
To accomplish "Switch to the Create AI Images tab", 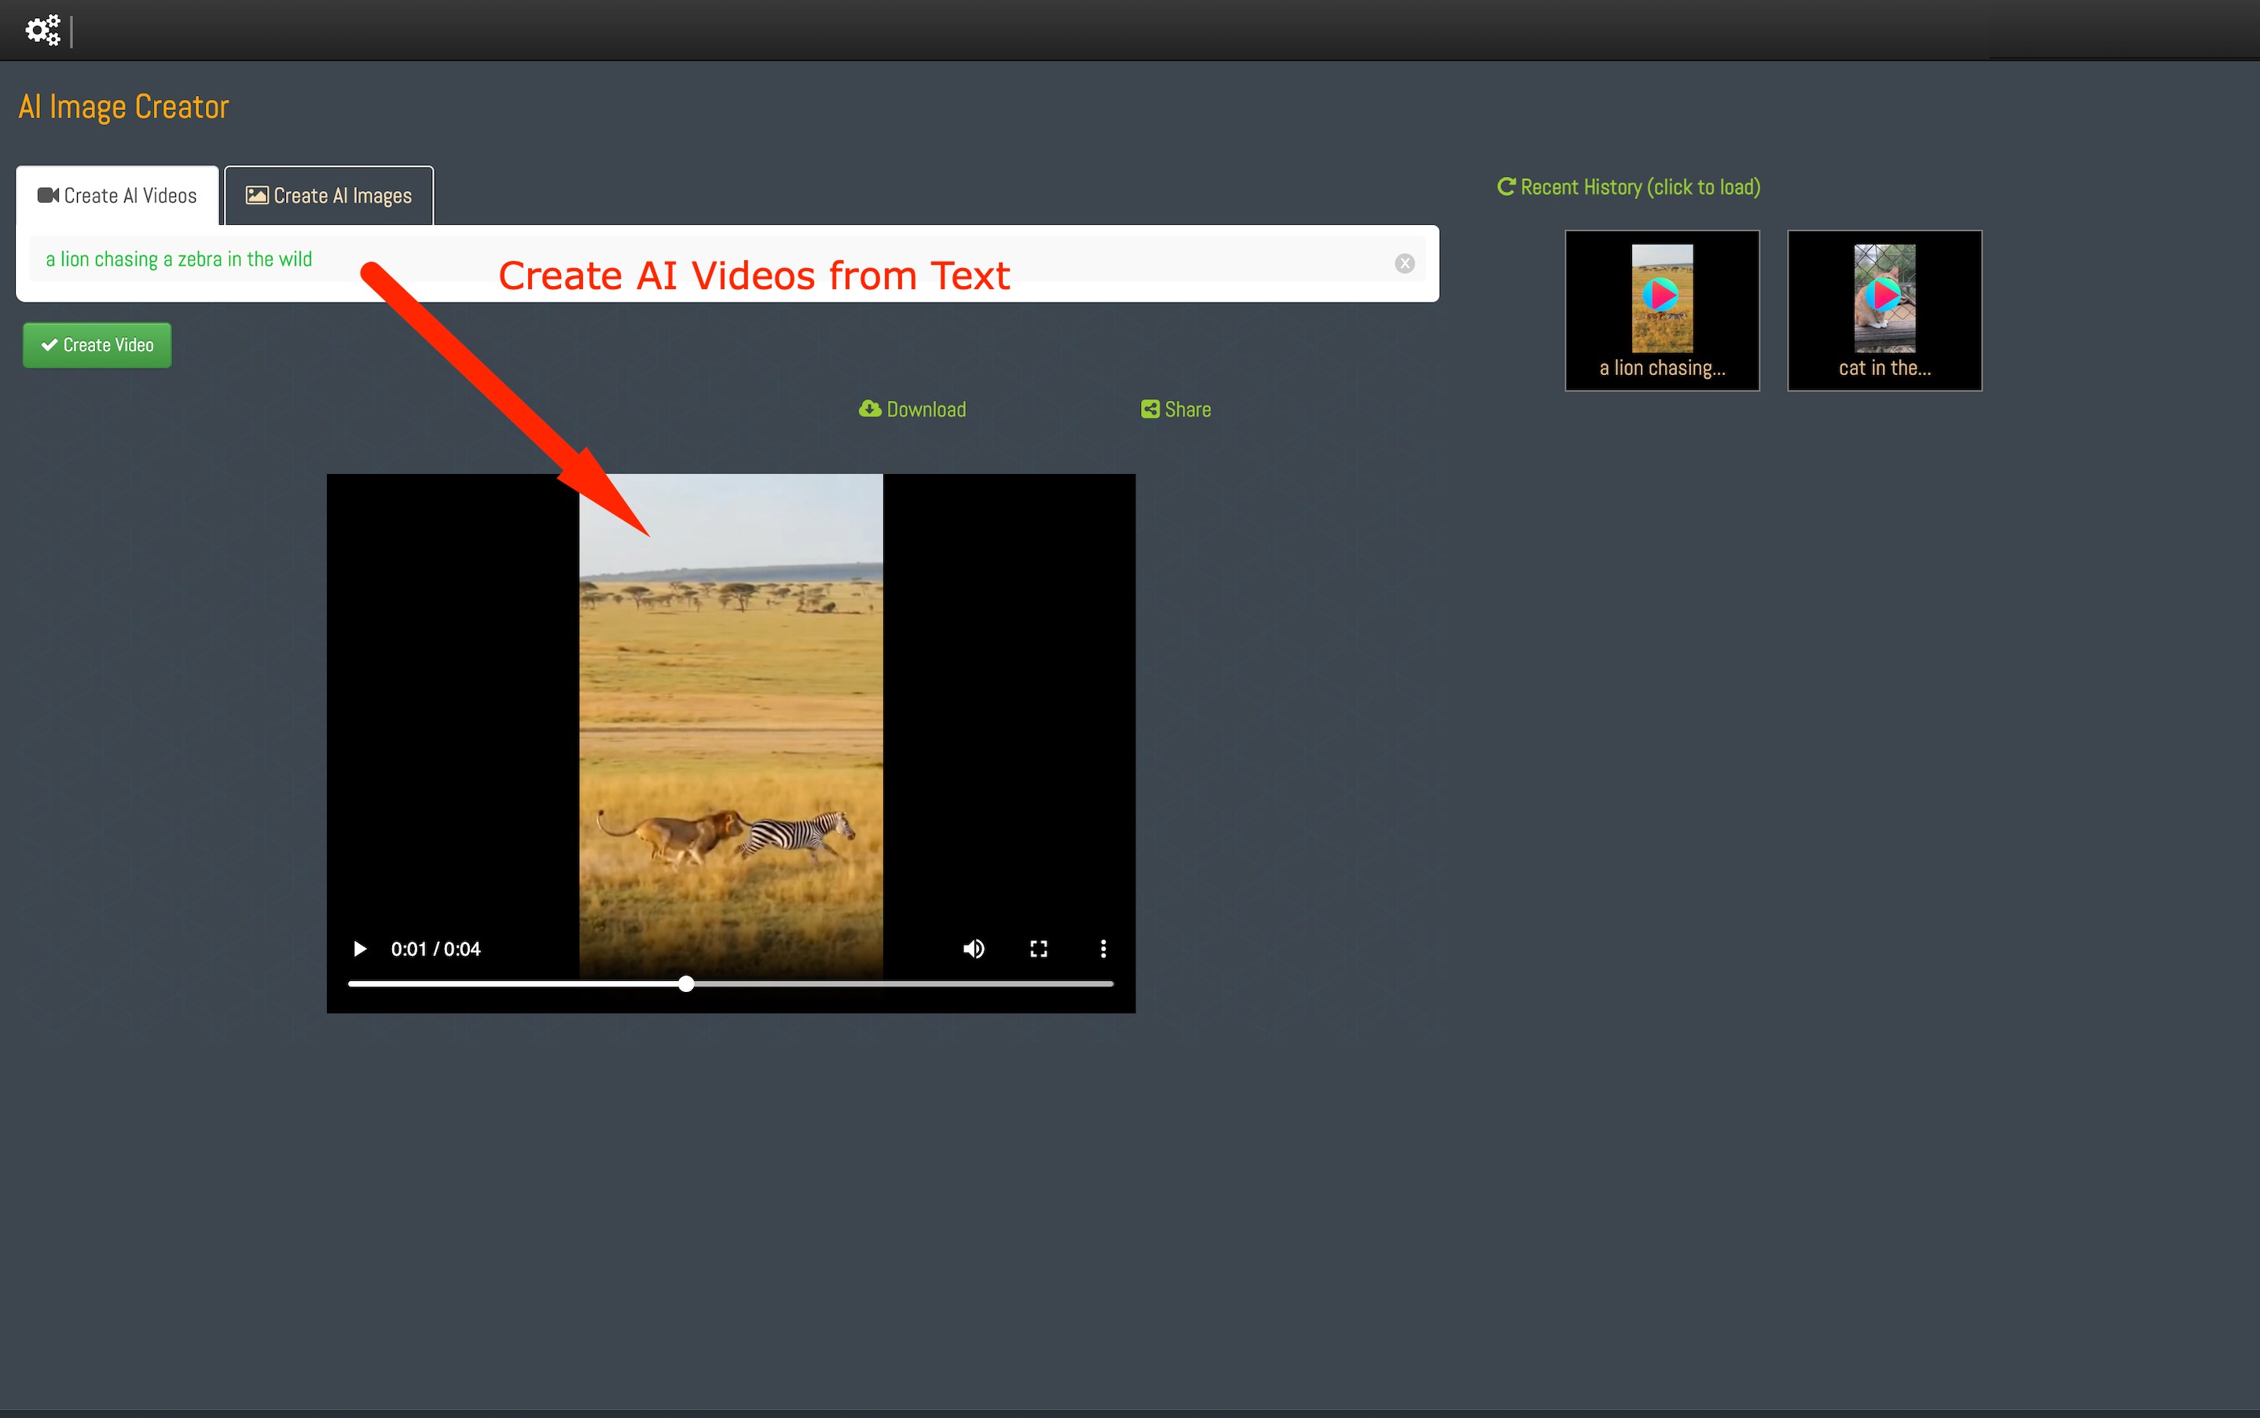I will 329,196.
